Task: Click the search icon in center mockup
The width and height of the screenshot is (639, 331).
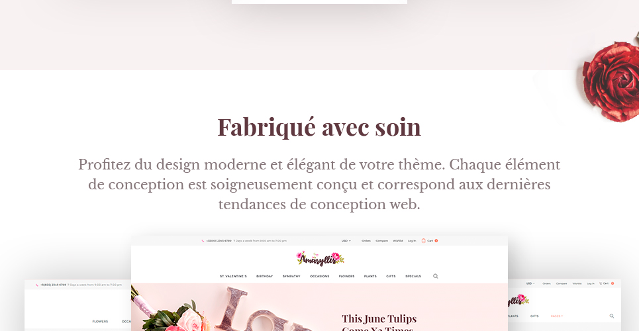Action: point(435,276)
